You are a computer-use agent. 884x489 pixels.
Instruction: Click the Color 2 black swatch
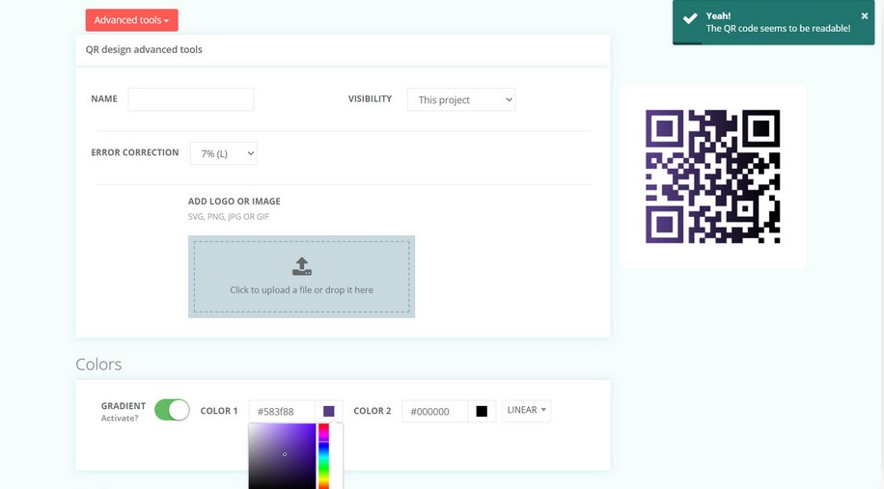click(x=482, y=411)
